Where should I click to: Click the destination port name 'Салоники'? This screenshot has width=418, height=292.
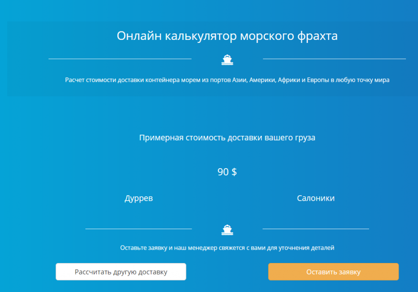(316, 198)
